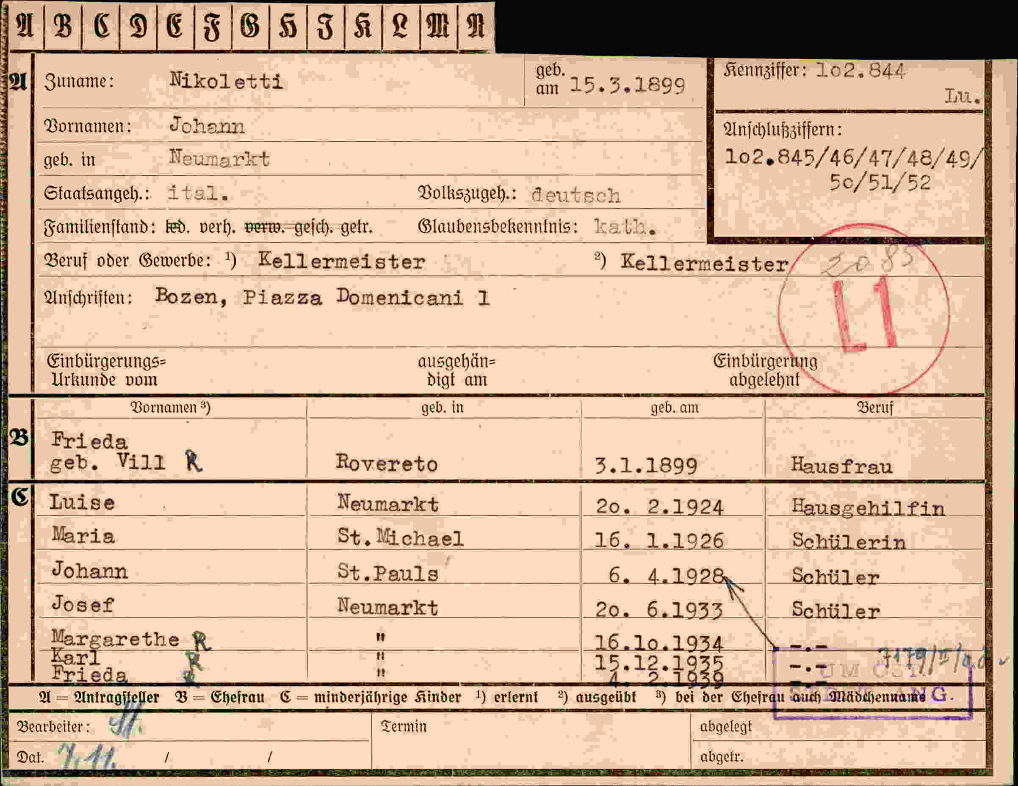This screenshot has height=786, width=1018.
Task: Click the occupation Hausgehilfin
Action: pyautogui.click(x=868, y=508)
